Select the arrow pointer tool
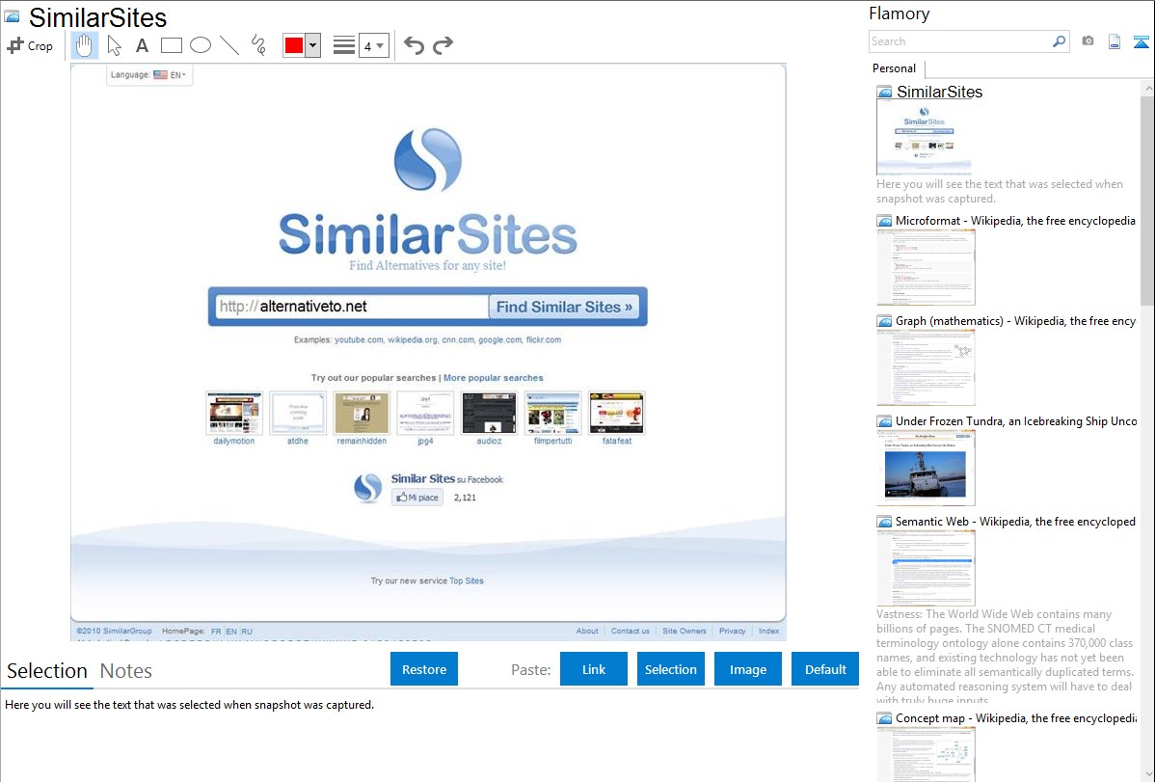Viewport: 1155px width, 782px height. (114, 45)
